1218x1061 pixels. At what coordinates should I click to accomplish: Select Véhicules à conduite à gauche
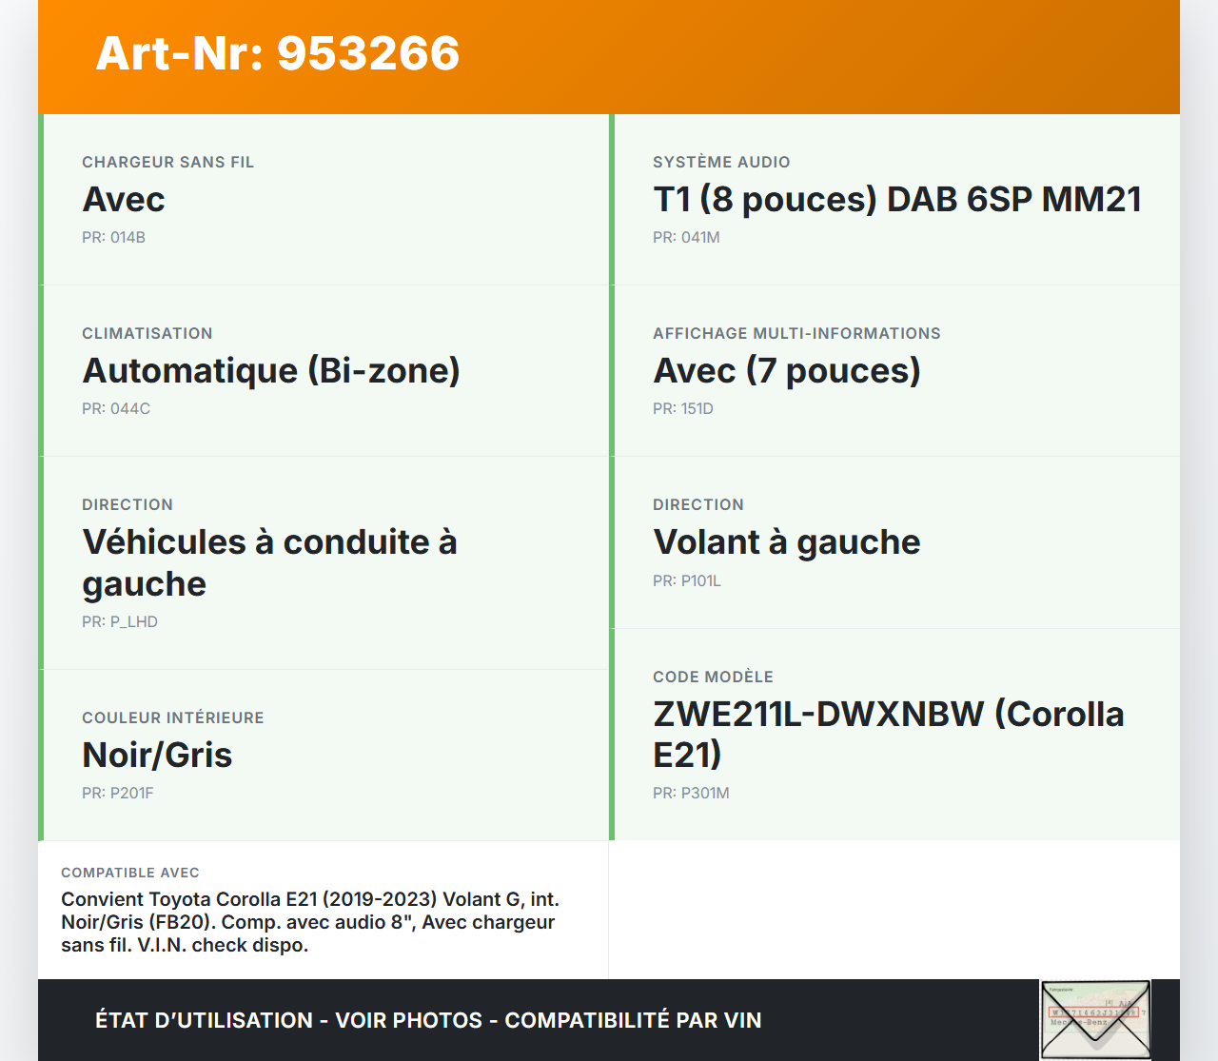(x=269, y=562)
